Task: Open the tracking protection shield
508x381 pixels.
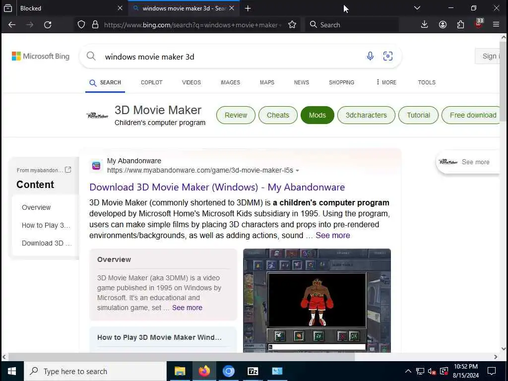Action: [x=81, y=25]
